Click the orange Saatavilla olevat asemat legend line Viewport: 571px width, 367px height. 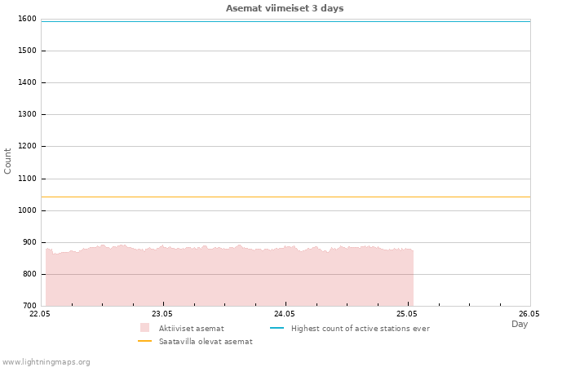coord(144,341)
